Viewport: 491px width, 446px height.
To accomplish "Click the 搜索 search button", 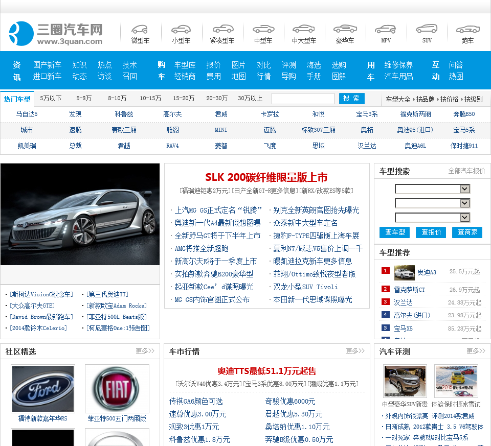I will (x=352, y=99).
